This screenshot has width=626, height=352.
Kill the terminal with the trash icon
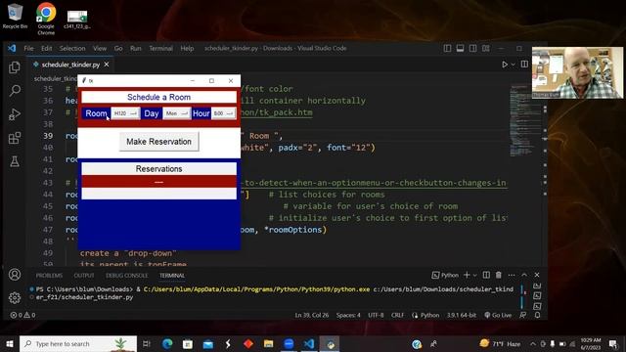(498, 275)
